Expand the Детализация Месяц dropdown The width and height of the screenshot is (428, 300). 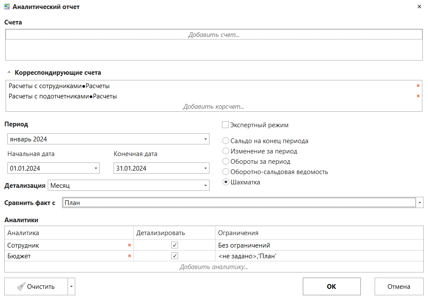point(205,186)
